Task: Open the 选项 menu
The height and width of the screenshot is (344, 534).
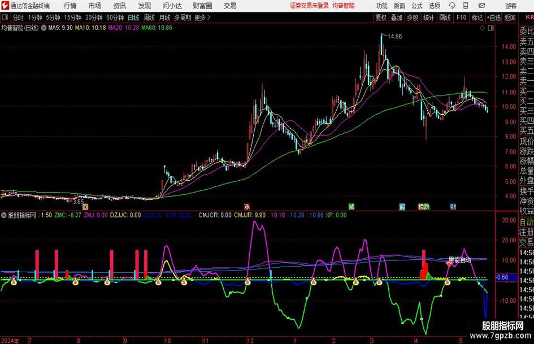Action: [x=434, y=6]
